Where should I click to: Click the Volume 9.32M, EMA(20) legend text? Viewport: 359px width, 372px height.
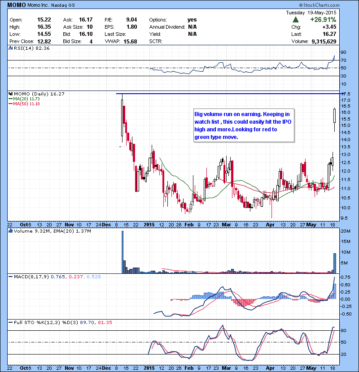click(x=52, y=231)
